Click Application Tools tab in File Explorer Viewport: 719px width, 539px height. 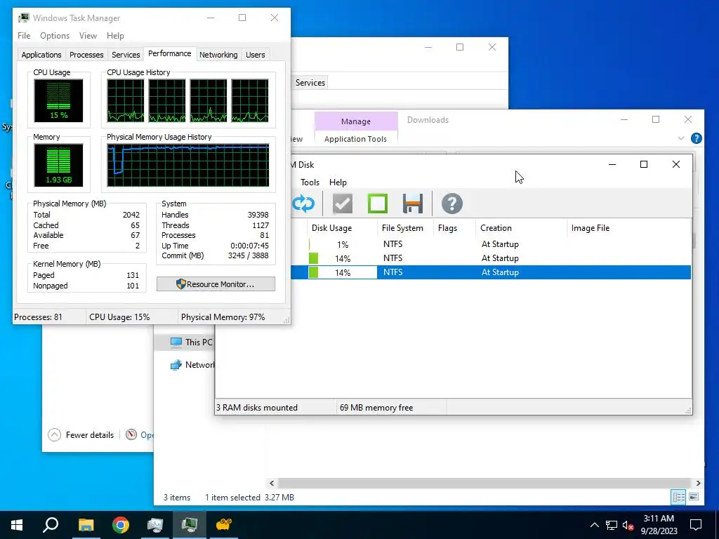355,139
